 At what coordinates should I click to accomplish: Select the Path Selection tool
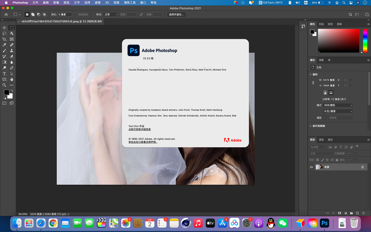tap(12, 74)
